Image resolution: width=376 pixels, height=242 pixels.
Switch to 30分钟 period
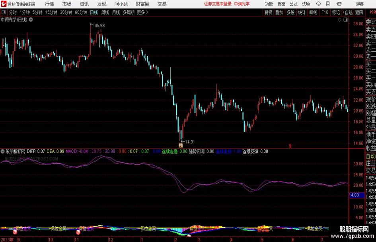coord(66,12)
